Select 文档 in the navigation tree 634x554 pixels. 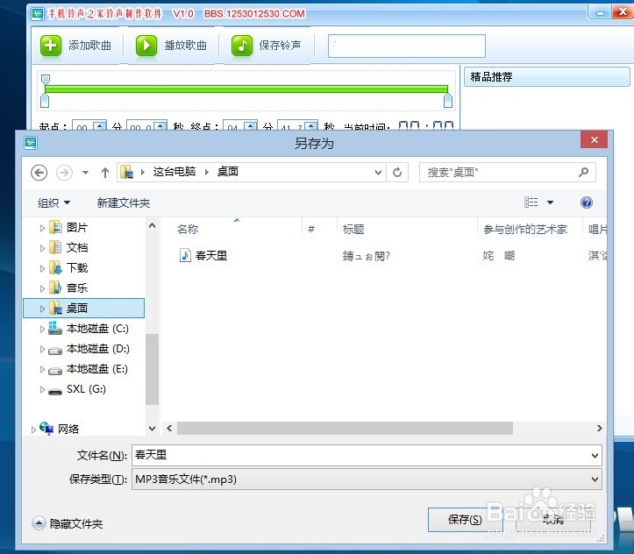tap(77, 248)
